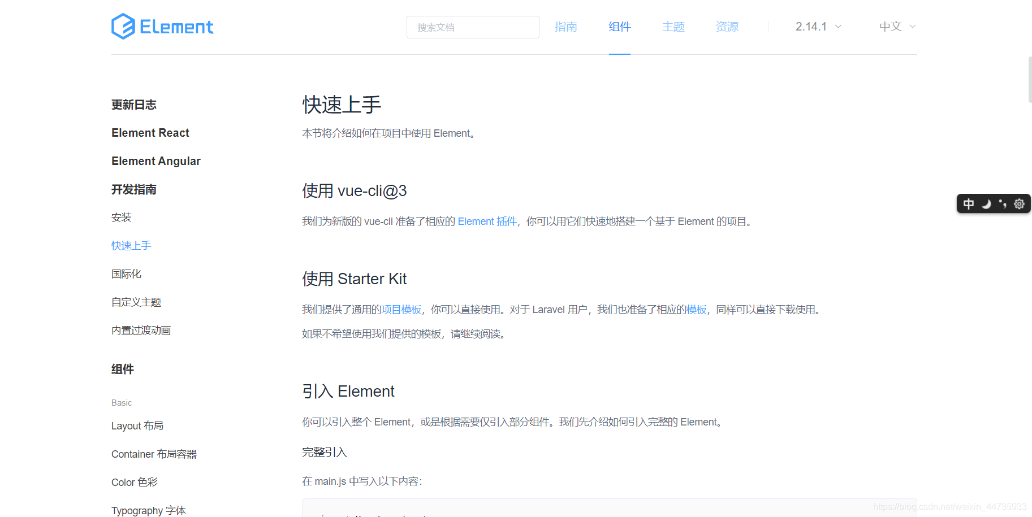The image size is (1032, 517).
Task: Follow the Laravel 模板 link
Action: pos(697,310)
